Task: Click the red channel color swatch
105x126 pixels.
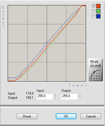Action: [x=98, y=6]
